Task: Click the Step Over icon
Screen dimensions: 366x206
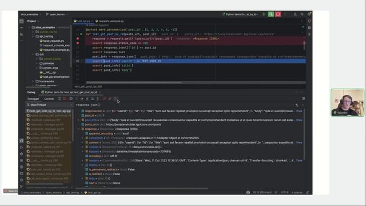Action: 82,99
